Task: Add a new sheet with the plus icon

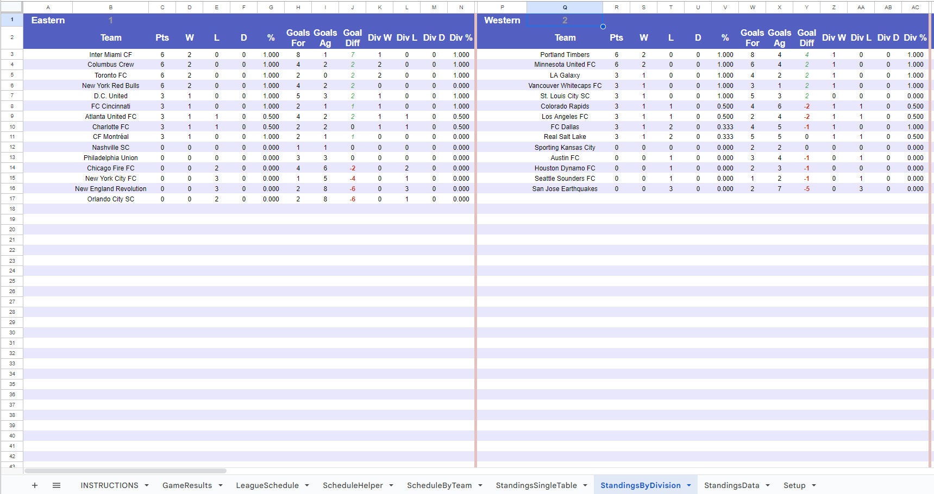Action: [x=34, y=485]
